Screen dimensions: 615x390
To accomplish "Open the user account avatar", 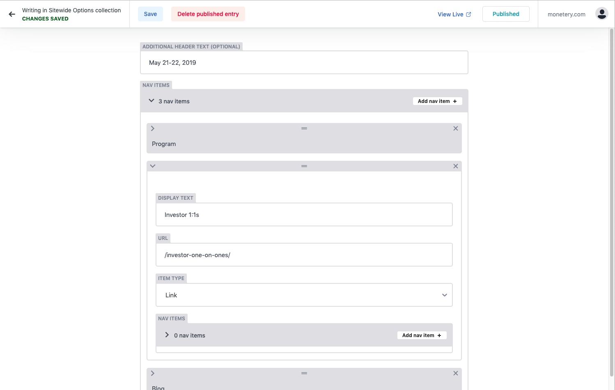I will click(601, 13).
